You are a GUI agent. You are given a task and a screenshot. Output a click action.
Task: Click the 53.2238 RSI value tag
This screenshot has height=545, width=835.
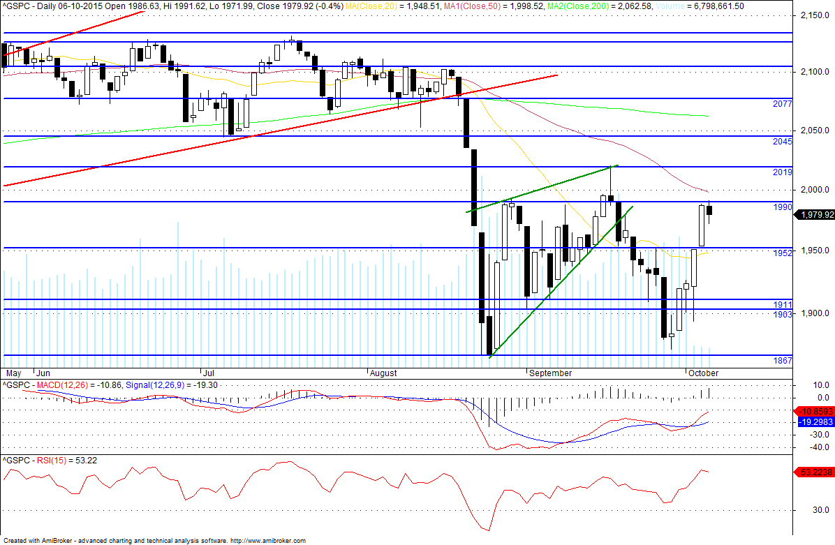point(814,472)
